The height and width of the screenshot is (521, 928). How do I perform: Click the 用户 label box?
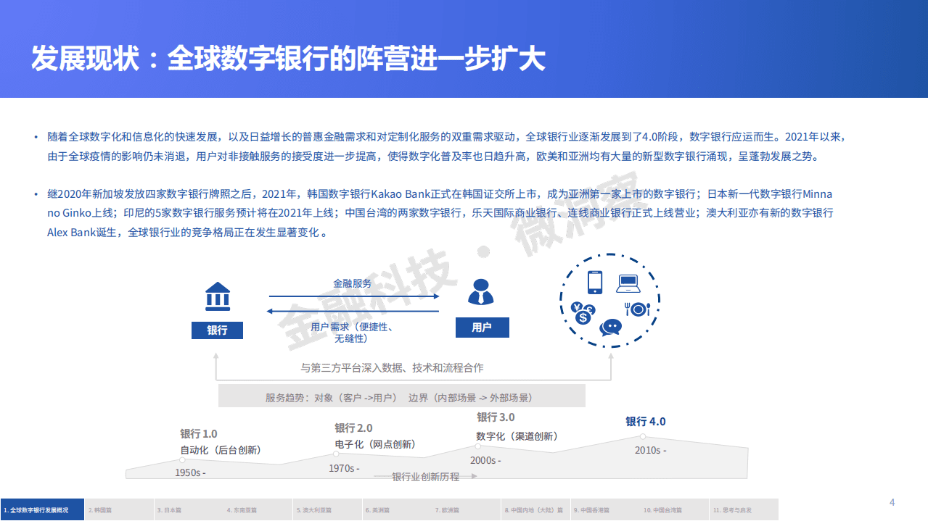482,327
